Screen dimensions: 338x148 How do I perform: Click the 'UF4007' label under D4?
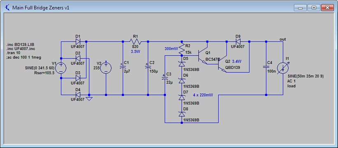[x=77, y=100]
